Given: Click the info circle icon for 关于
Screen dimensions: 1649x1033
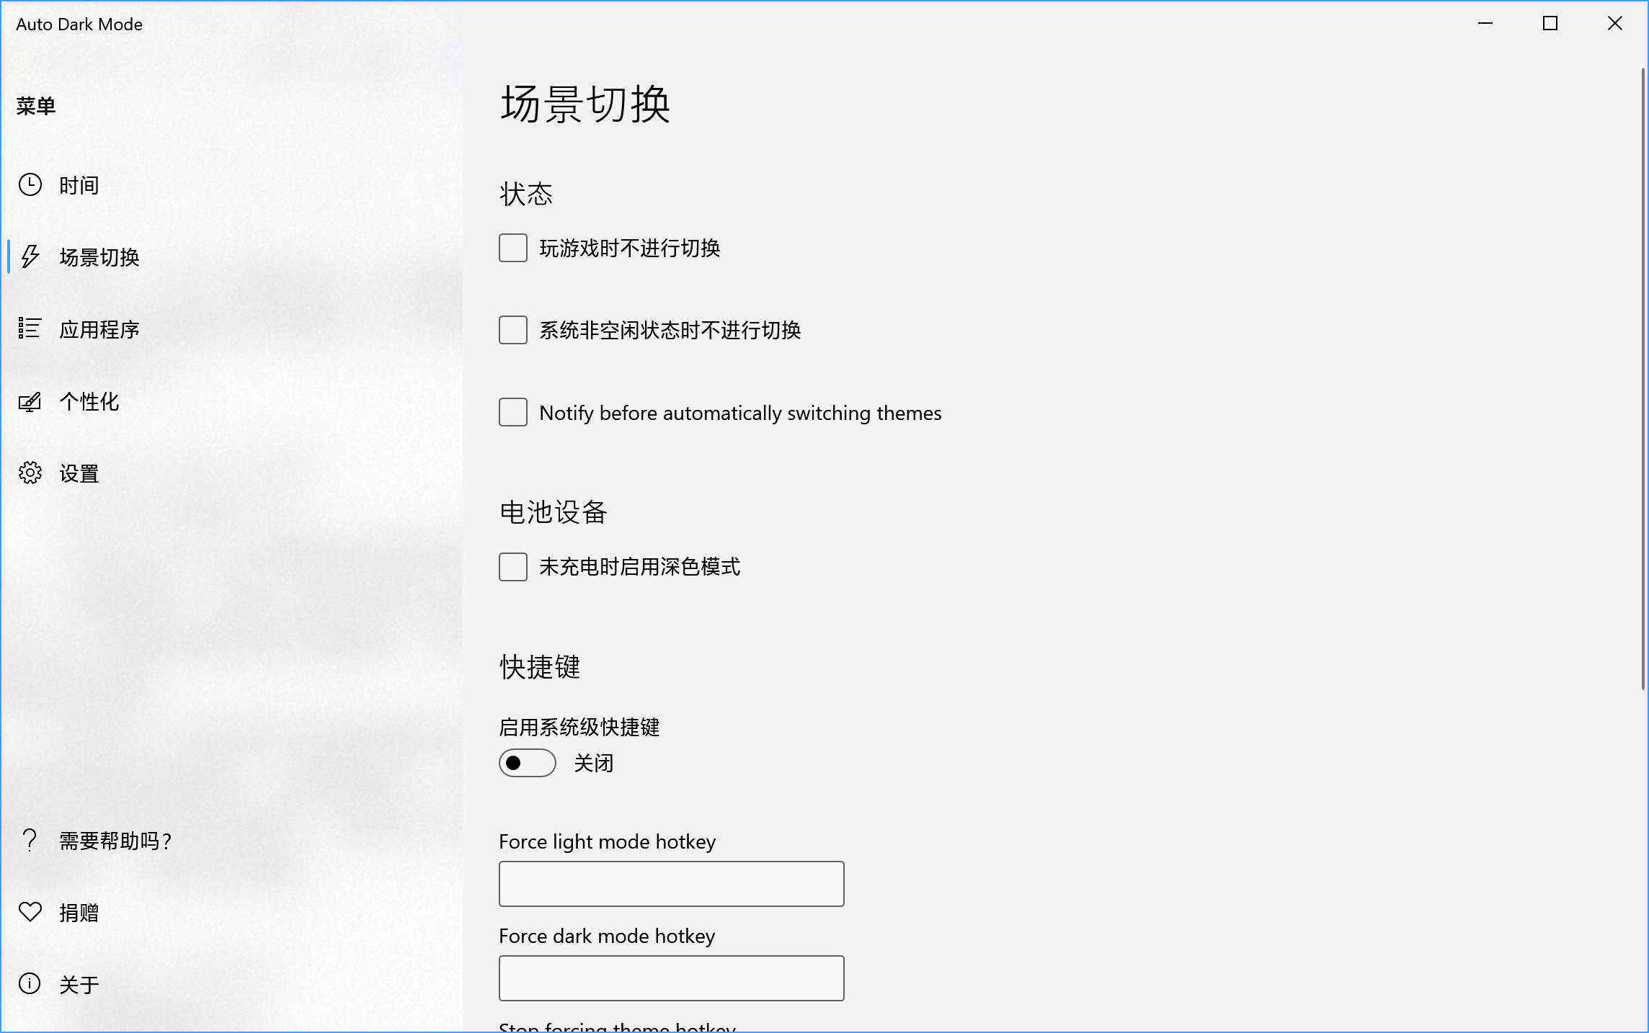Looking at the screenshot, I should point(30,984).
